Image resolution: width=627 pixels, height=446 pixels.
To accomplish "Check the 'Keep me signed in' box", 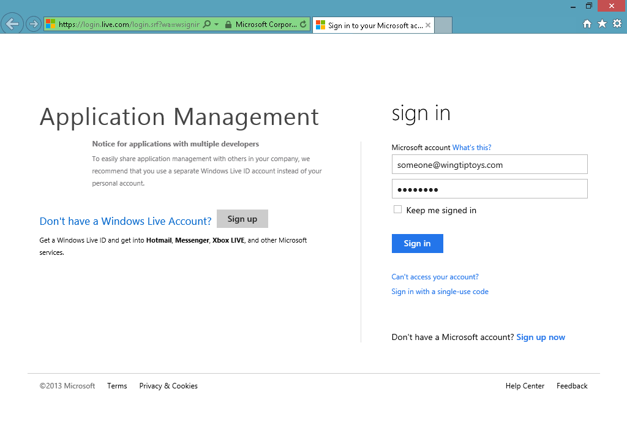I will [x=397, y=210].
